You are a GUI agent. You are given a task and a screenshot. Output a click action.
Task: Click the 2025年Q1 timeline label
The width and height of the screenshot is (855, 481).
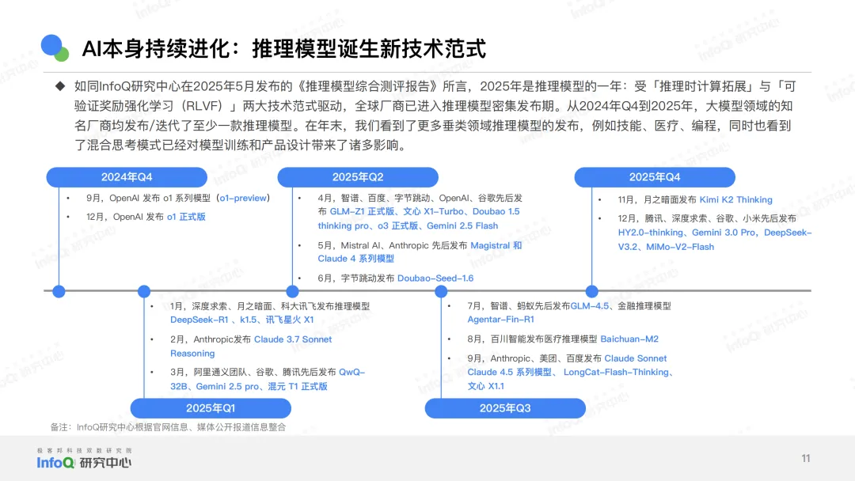pyautogui.click(x=211, y=408)
